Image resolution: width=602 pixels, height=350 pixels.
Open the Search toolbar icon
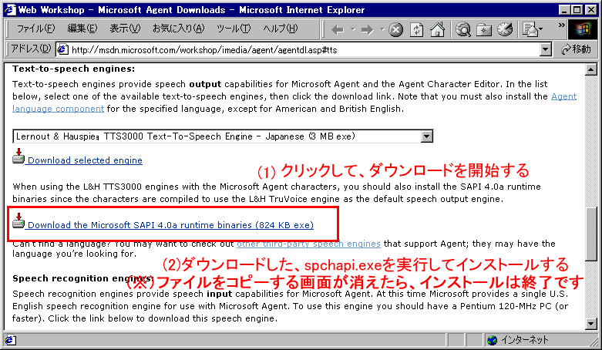463,29
